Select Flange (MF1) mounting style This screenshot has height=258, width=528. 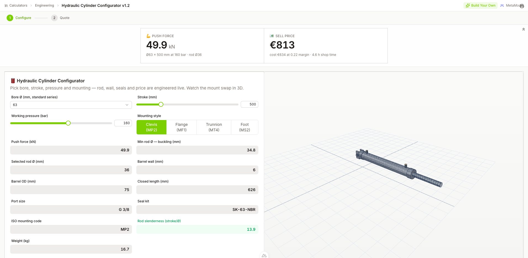[182, 127]
